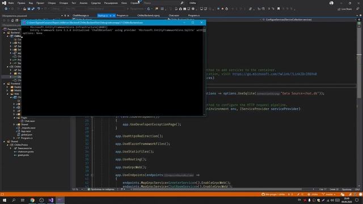Collapse the Pages folder in tree
The image size is (363, 204).
point(14,118)
